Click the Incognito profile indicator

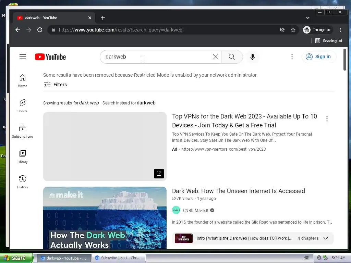point(317,30)
